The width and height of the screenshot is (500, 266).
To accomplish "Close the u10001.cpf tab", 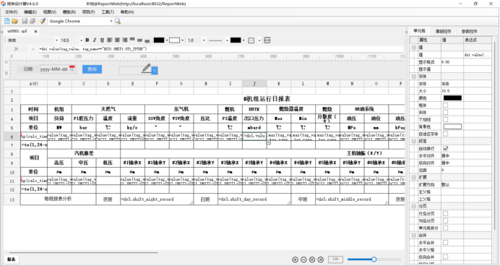I will click(x=35, y=31).
